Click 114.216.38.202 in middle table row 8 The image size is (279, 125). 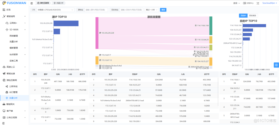pyautogui.click(x=135, y=116)
